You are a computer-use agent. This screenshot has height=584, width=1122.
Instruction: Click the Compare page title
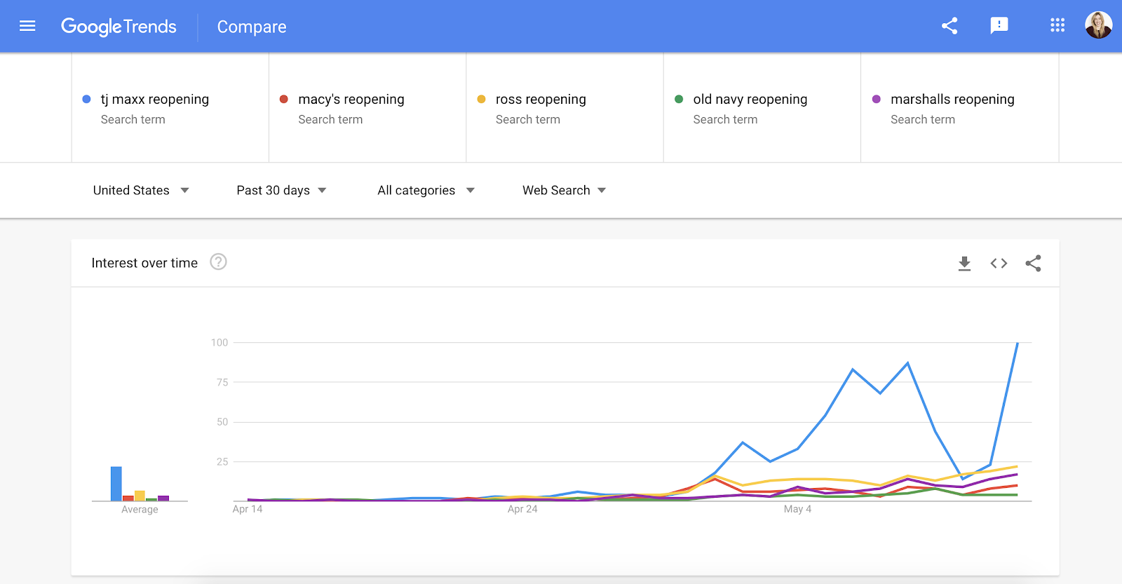[252, 27]
